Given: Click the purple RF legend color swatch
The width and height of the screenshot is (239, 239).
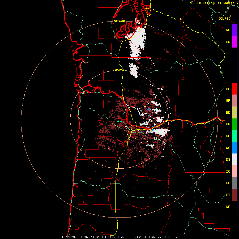Looking at the screenshot, I should (x=234, y=30).
